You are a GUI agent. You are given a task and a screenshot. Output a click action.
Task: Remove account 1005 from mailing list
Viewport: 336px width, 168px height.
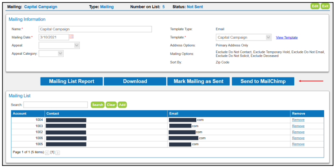click(x=298, y=144)
